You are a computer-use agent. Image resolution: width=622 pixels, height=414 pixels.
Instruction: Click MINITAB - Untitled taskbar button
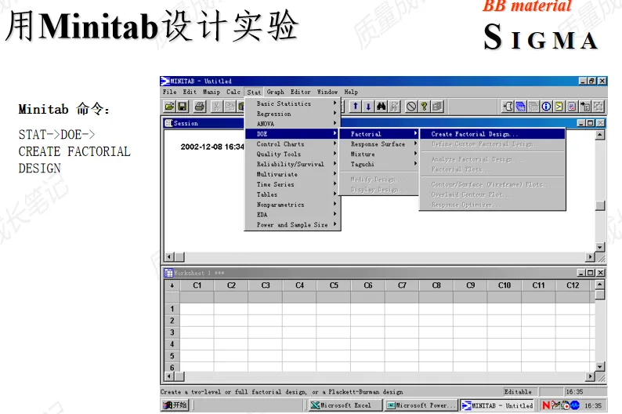497,405
